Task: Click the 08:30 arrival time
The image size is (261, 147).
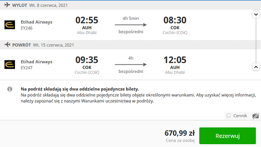Action: [175, 20]
